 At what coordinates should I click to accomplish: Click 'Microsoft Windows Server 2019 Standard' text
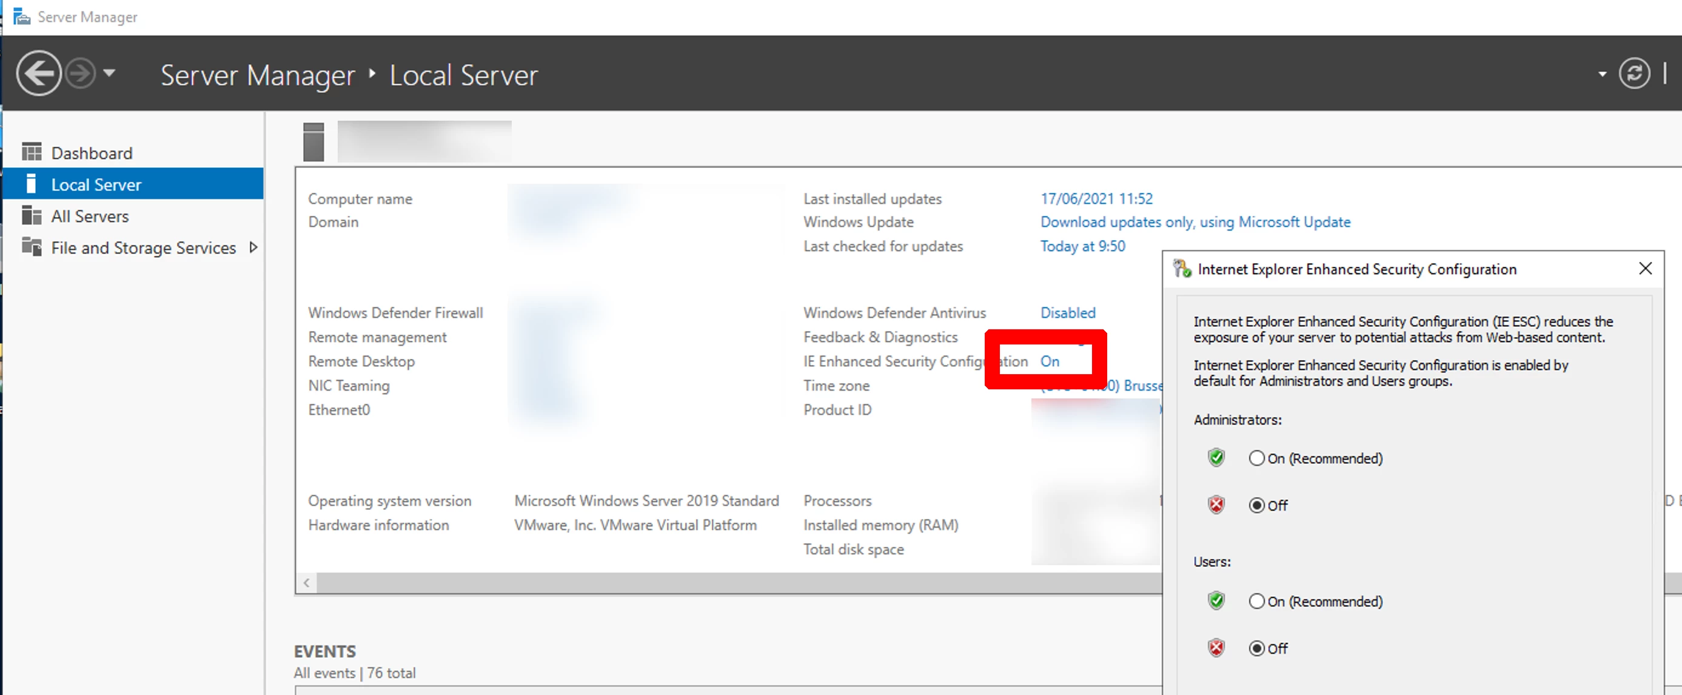click(x=646, y=501)
